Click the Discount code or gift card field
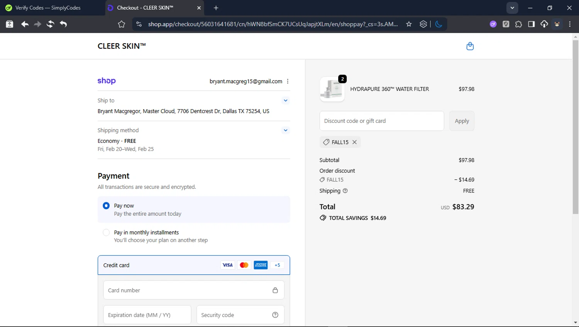The width and height of the screenshot is (579, 327). click(382, 121)
